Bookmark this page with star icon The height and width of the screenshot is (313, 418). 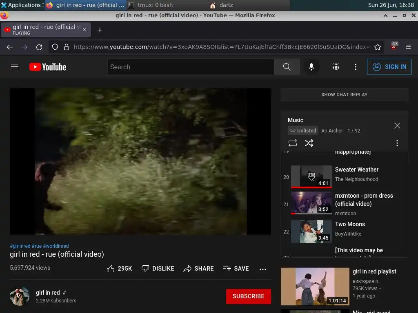point(378,47)
